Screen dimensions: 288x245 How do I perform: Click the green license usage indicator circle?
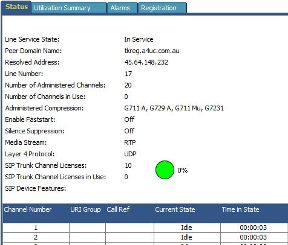(x=165, y=170)
